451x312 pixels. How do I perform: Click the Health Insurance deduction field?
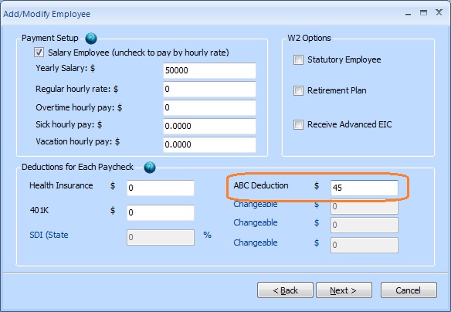[x=161, y=188]
